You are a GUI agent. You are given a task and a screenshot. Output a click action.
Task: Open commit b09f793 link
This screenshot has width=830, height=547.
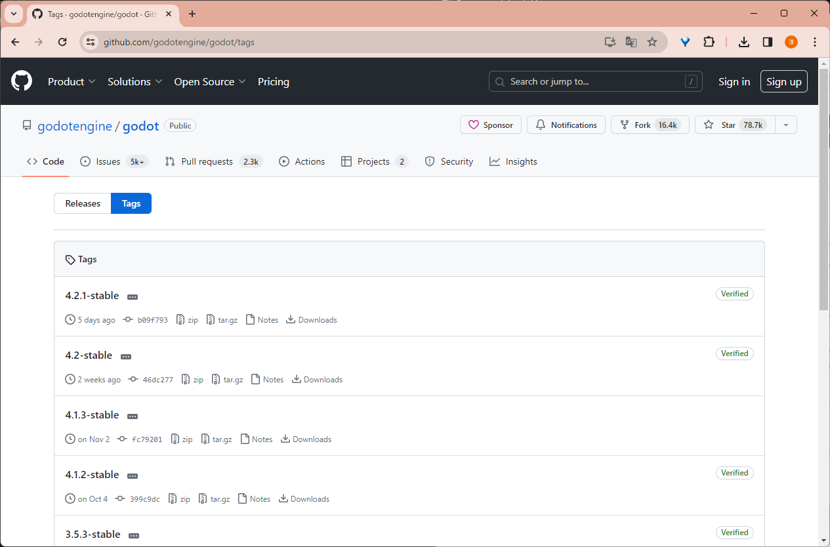click(x=152, y=320)
